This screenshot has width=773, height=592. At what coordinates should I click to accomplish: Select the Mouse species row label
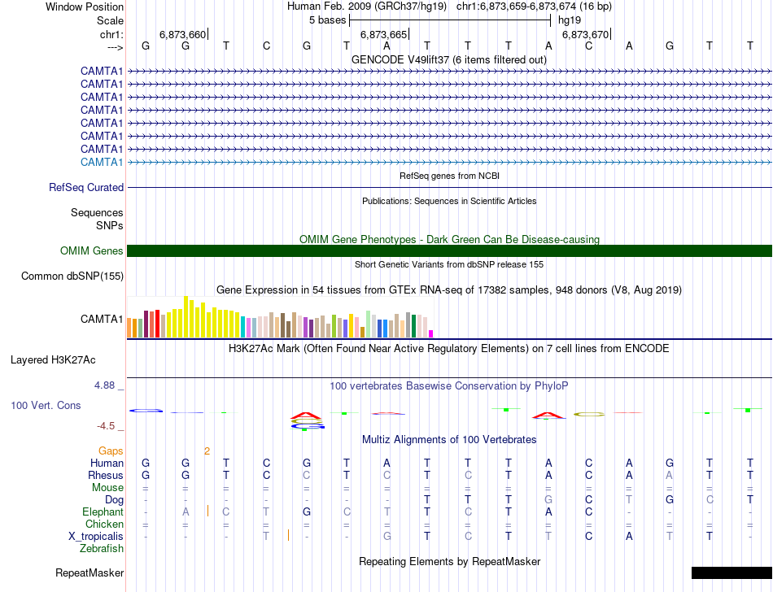(x=107, y=488)
